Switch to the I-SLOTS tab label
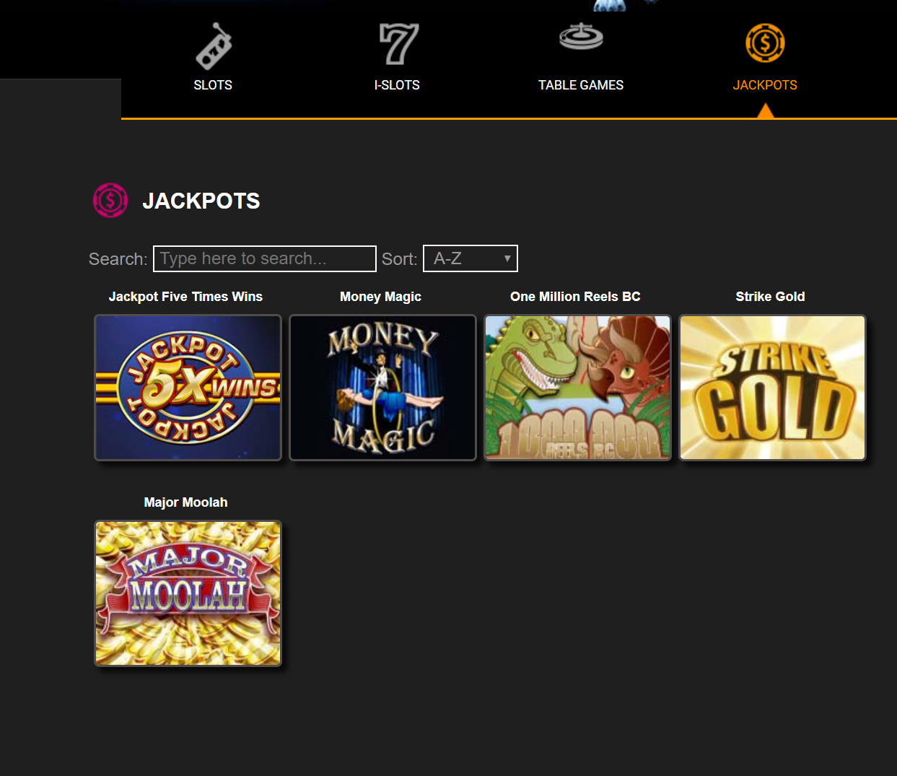Screen dimensions: 897x776 397,85
